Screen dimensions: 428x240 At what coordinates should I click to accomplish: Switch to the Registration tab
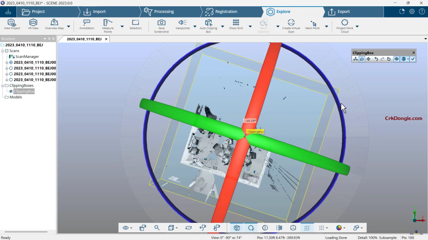tap(226, 12)
